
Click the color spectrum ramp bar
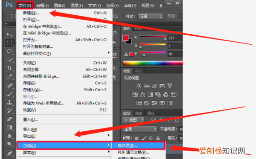click(x=152, y=63)
